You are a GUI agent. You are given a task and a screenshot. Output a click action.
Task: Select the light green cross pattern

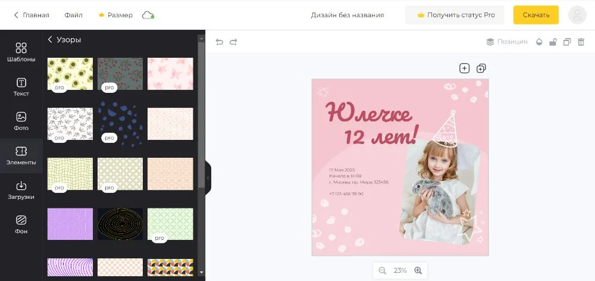tap(170, 224)
